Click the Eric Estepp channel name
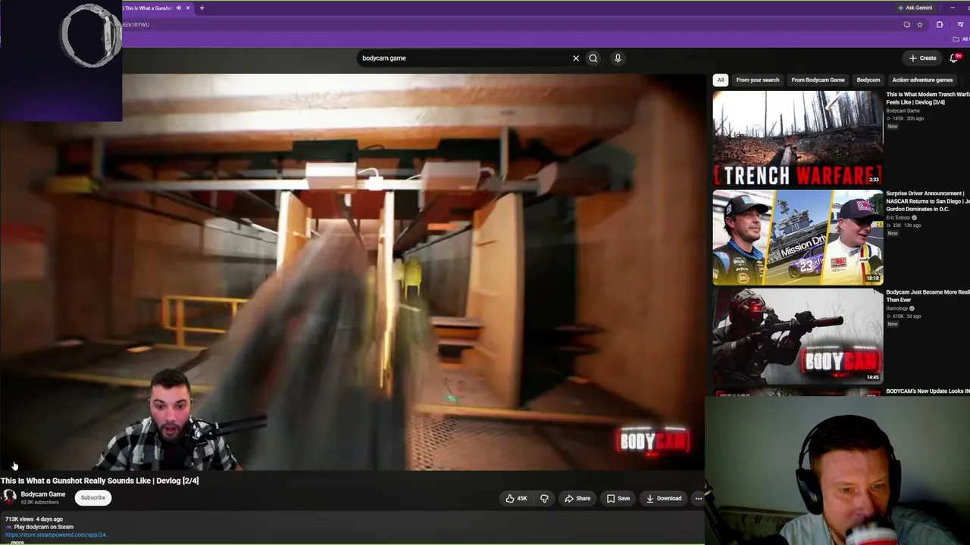Image resolution: width=970 pixels, height=545 pixels. (898, 218)
